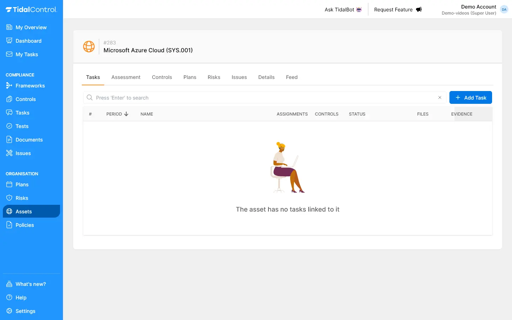Sort tasks by the Period column
Viewport: 512px width, 320px height.
tap(117, 114)
